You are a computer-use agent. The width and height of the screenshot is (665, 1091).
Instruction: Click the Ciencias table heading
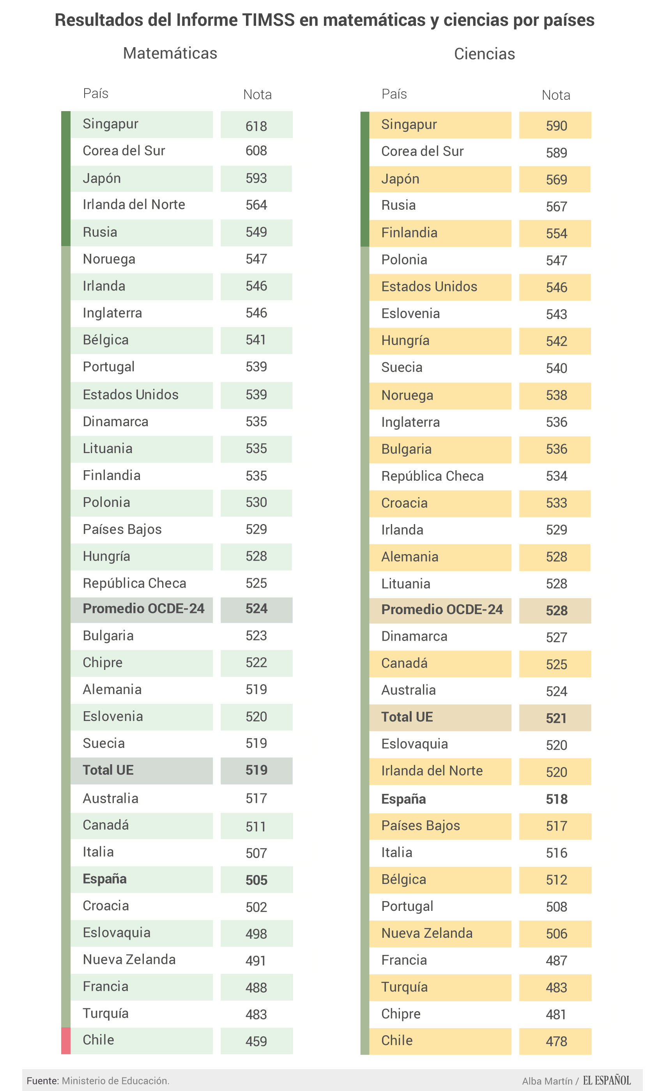485,54
